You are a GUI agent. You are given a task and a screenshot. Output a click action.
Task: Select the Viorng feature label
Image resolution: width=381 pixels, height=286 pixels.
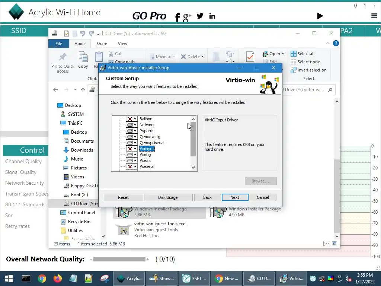(145, 155)
